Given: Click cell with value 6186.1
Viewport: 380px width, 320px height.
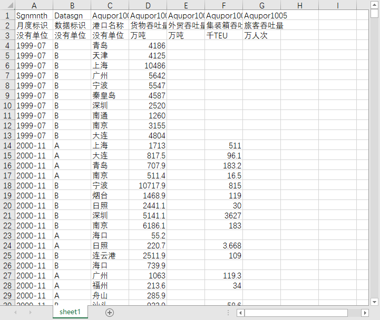Looking at the screenshot, I should (x=148, y=226).
